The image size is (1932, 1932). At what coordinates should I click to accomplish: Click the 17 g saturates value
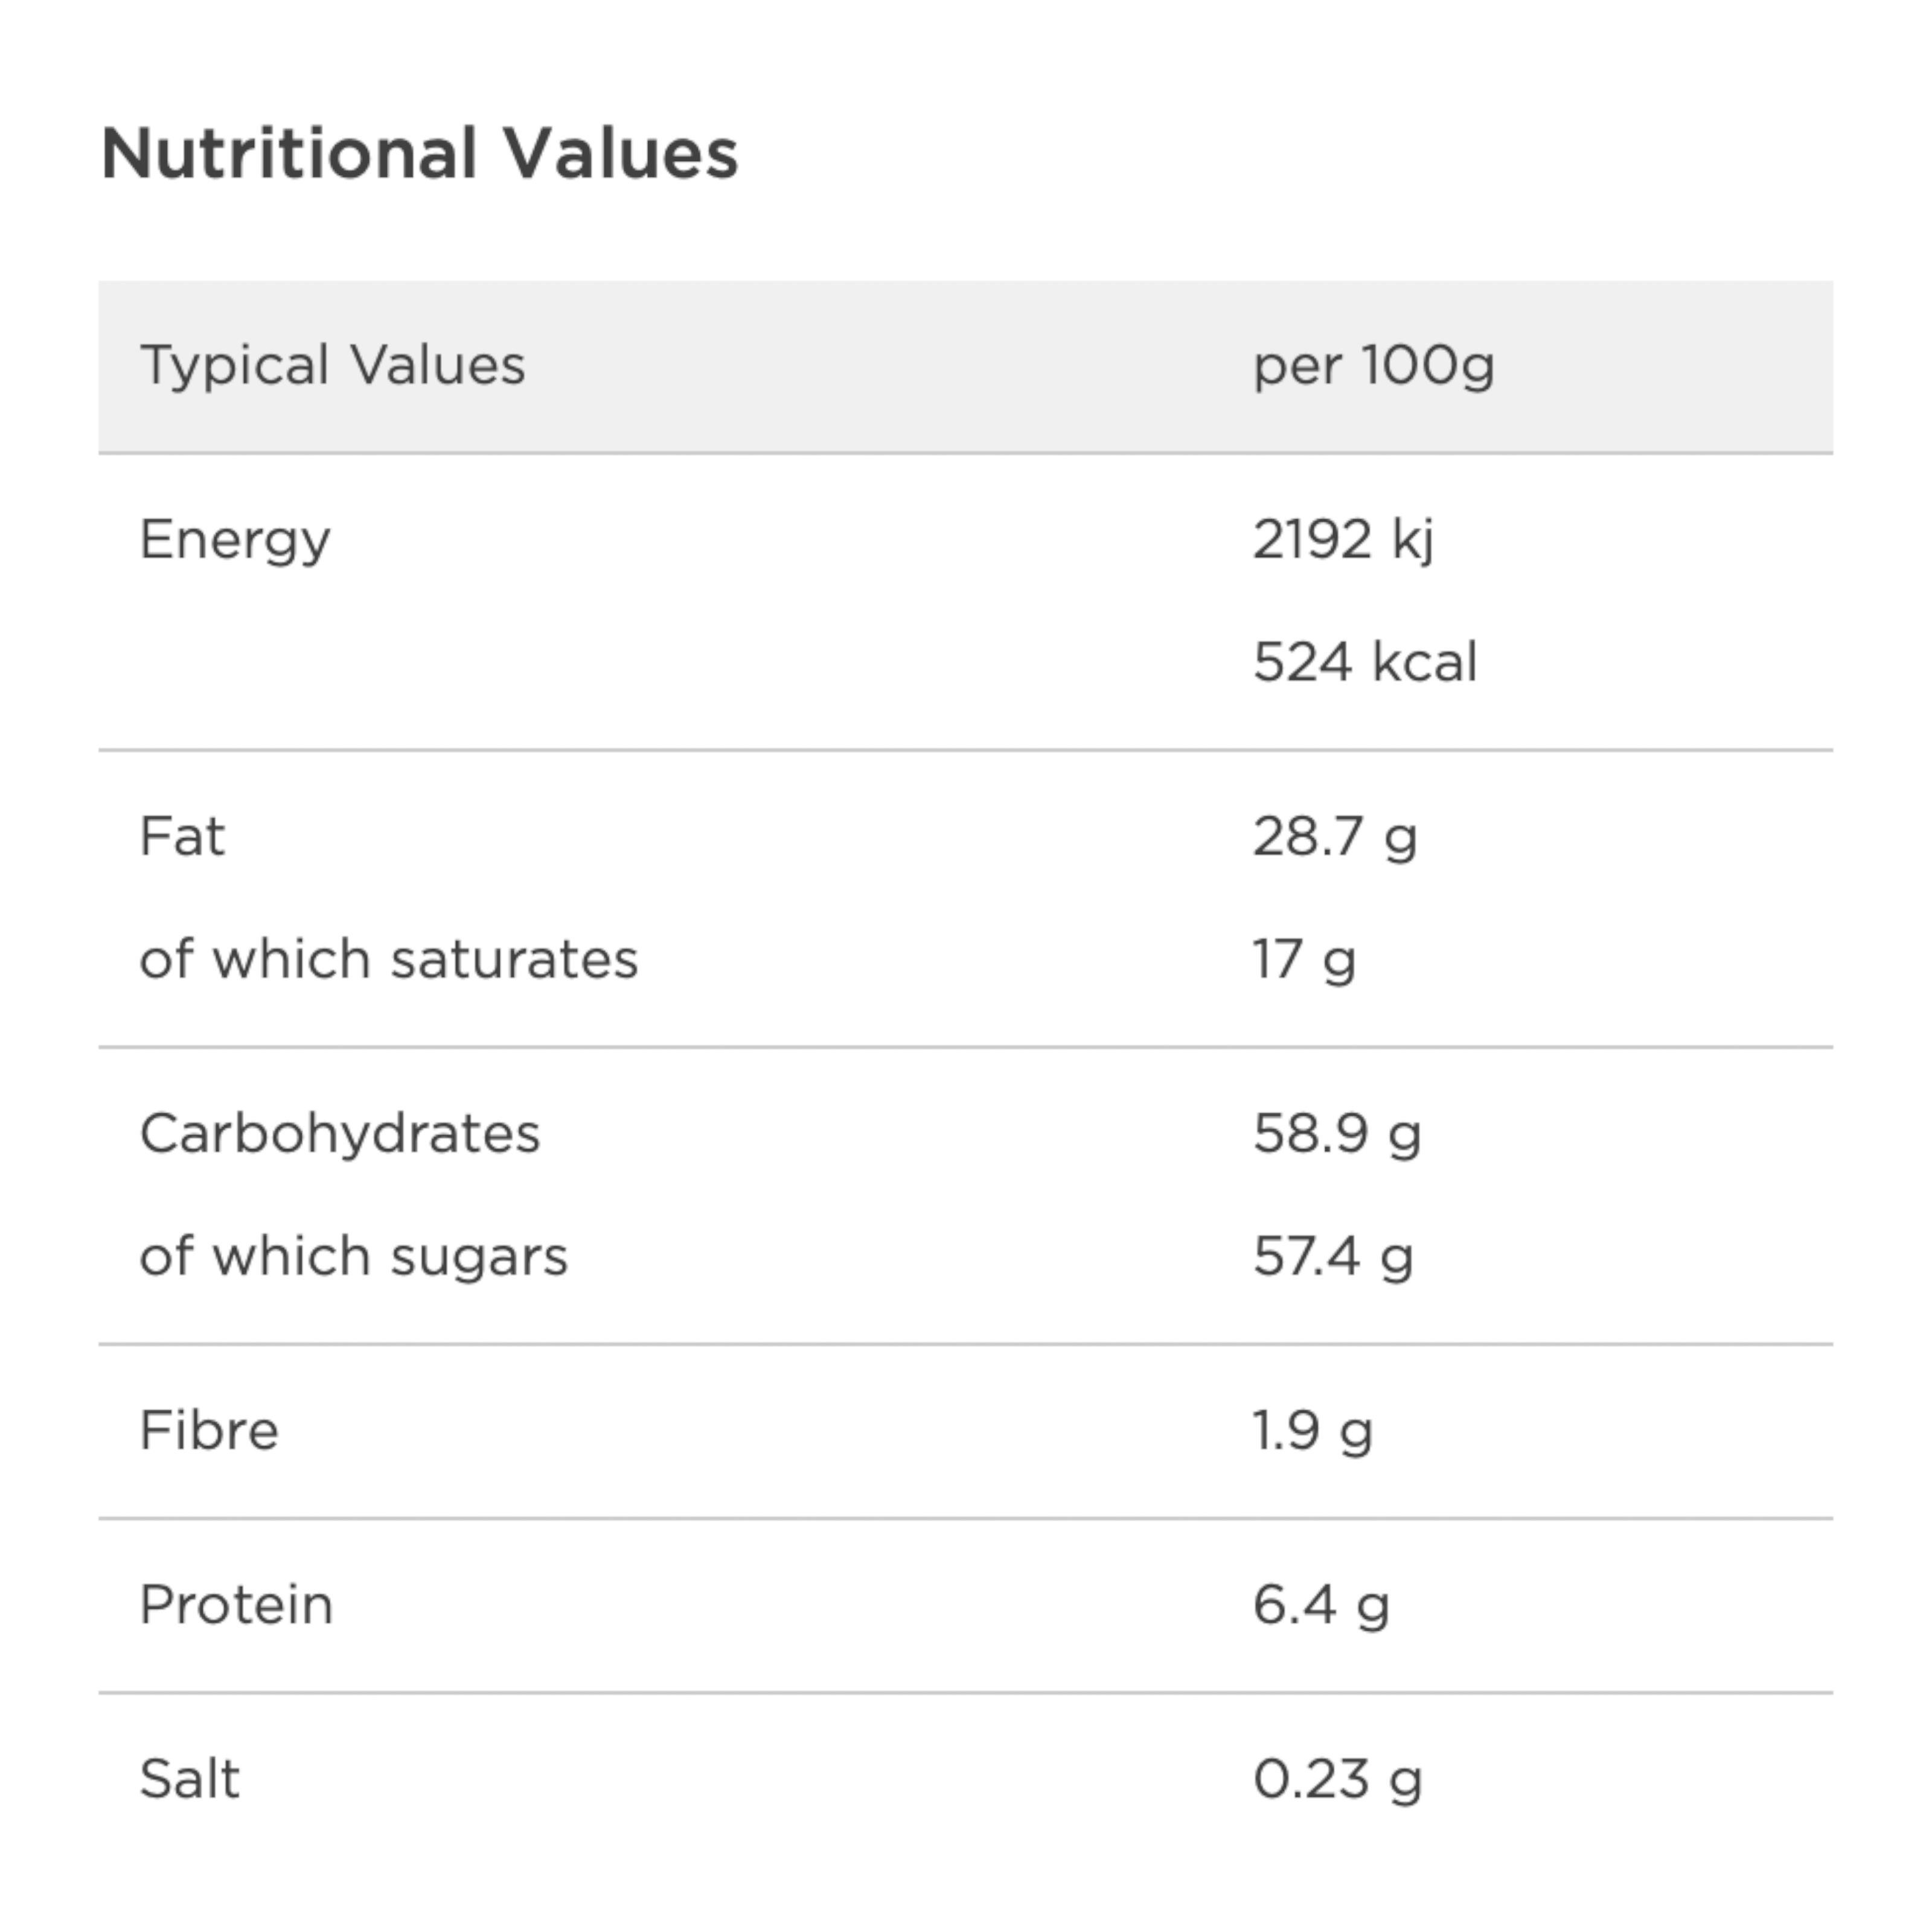click(x=1305, y=961)
